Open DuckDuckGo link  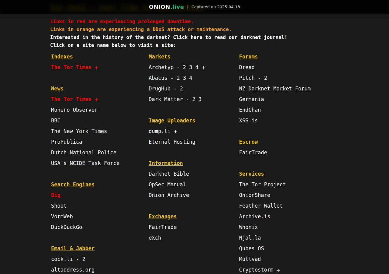pos(67,227)
